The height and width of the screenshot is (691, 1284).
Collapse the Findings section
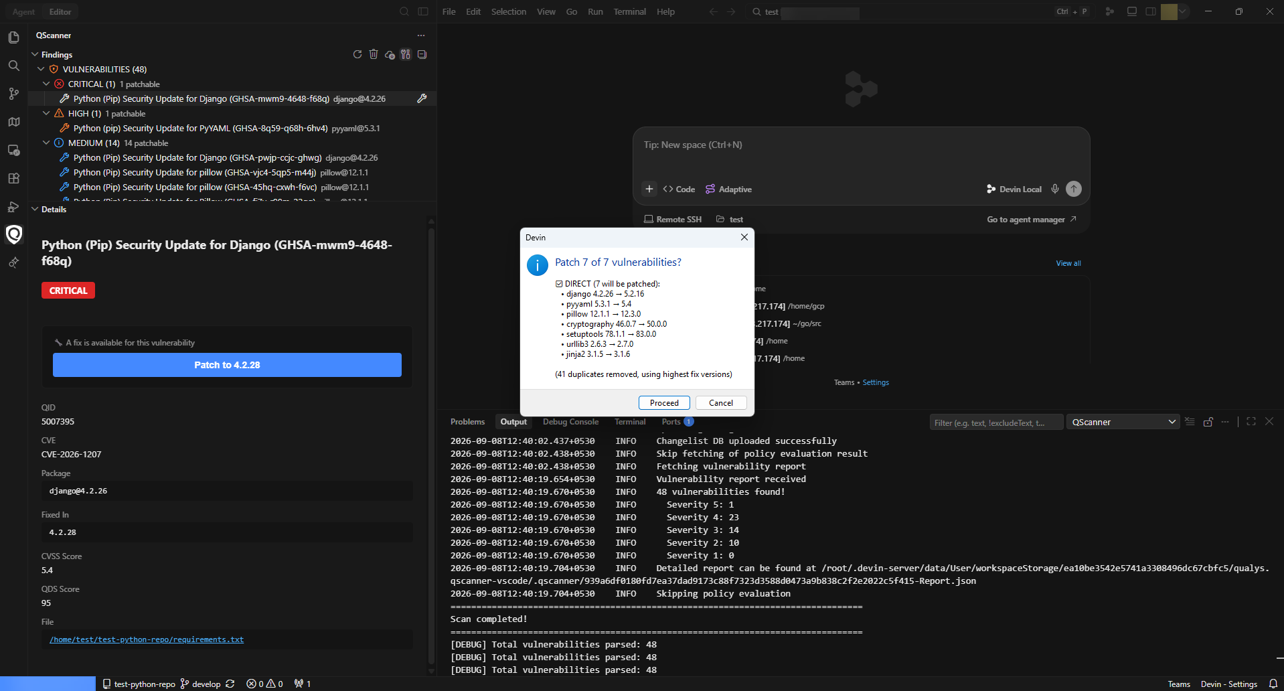click(x=35, y=54)
